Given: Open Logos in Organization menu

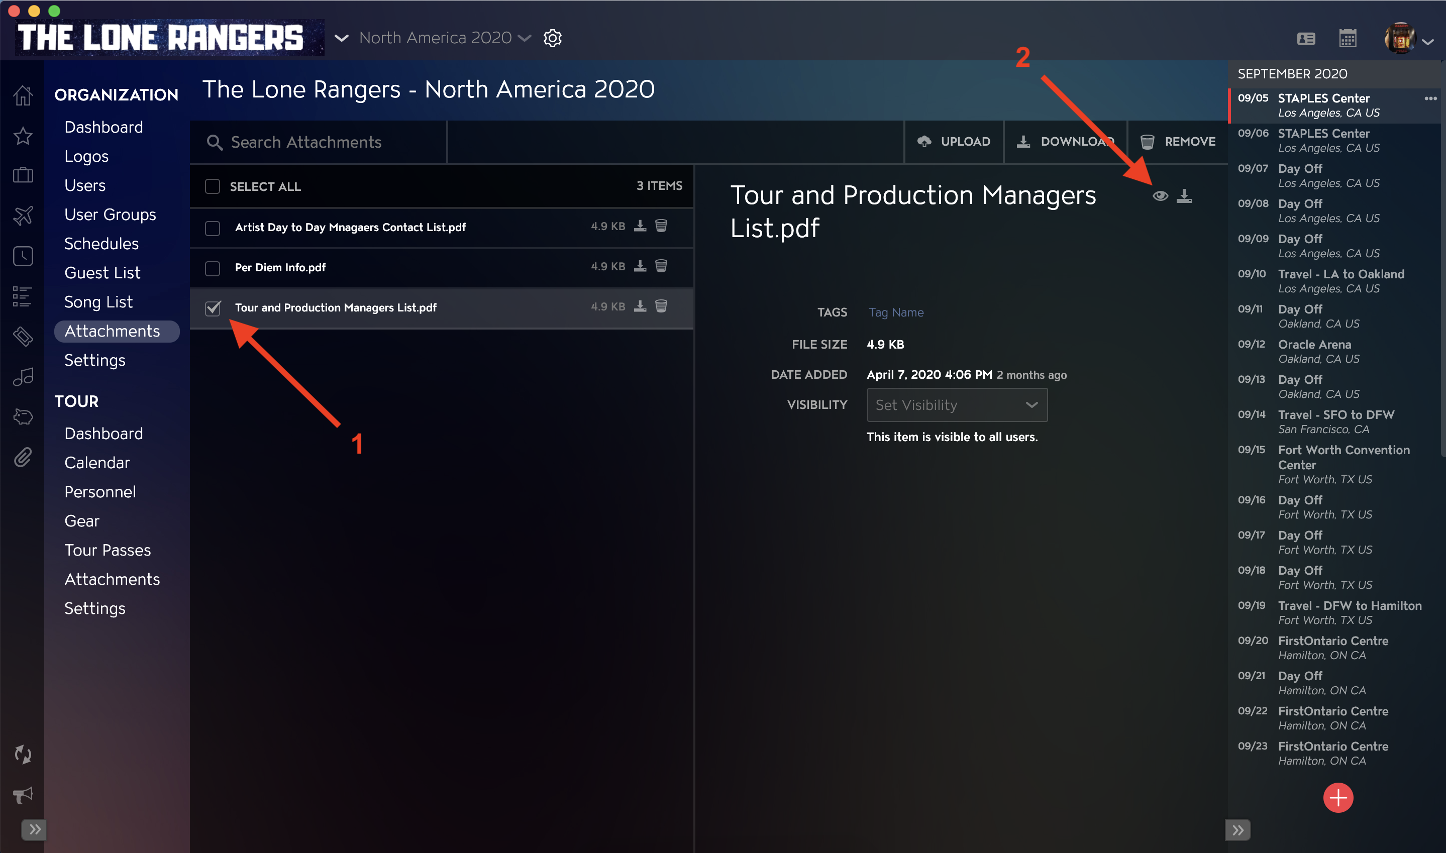Looking at the screenshot, I should pos(86,156).
